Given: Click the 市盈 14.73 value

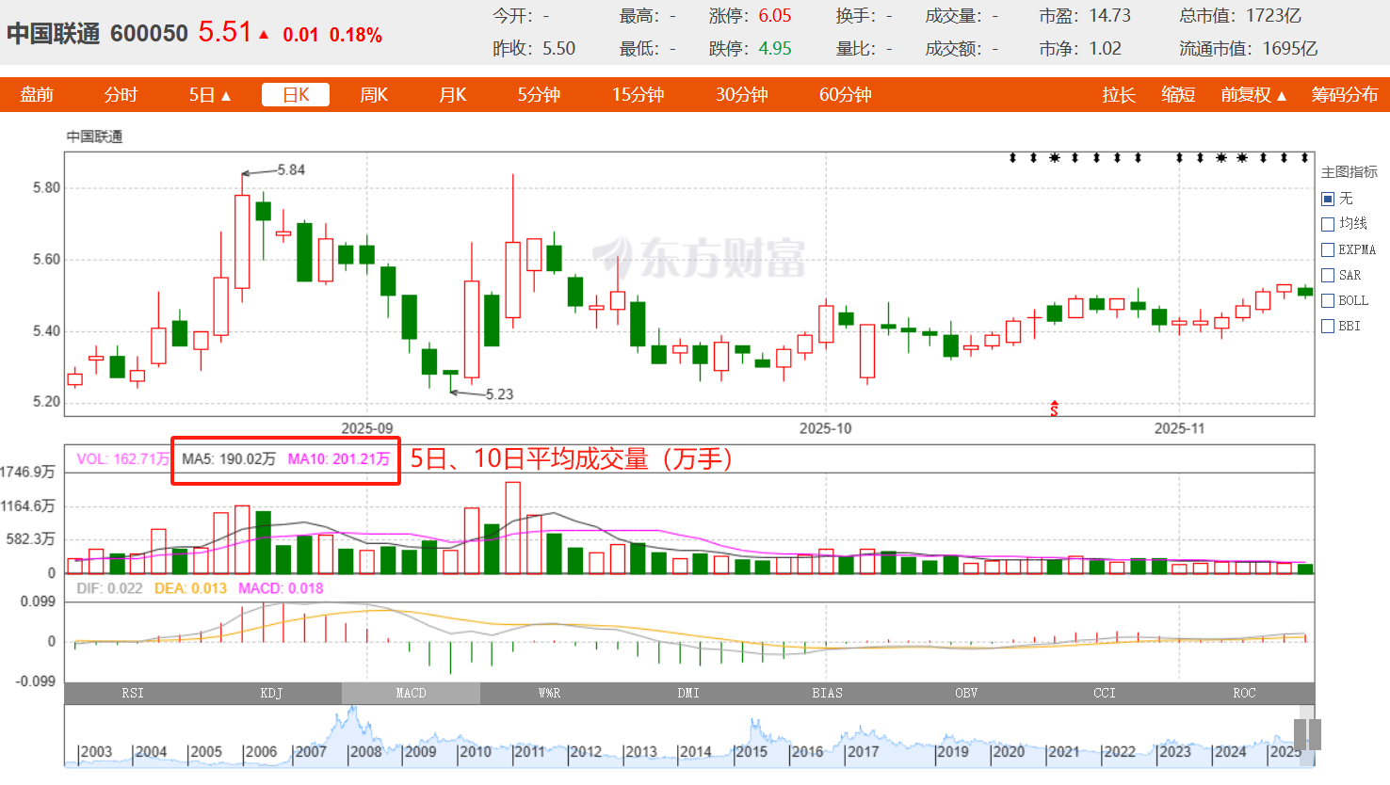Looking at the screenshot, I should [x=1109, y=16].
